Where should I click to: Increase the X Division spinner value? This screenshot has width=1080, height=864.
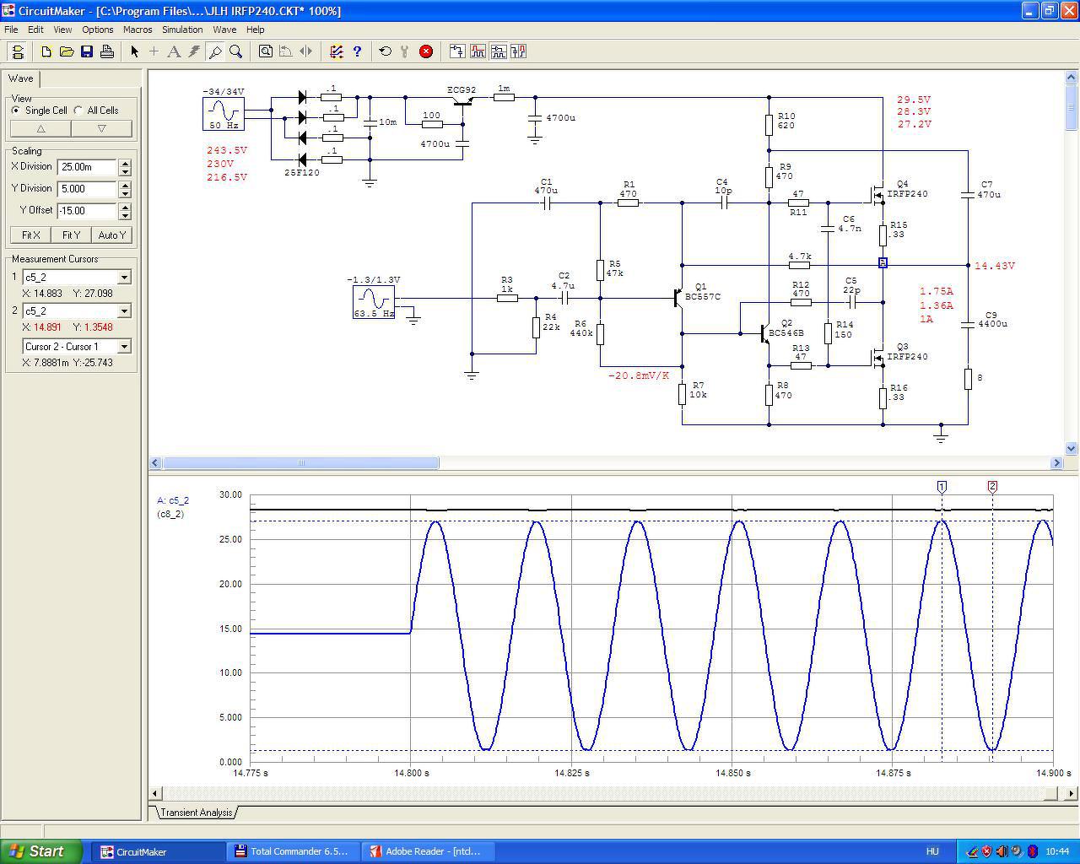(125, 163)
